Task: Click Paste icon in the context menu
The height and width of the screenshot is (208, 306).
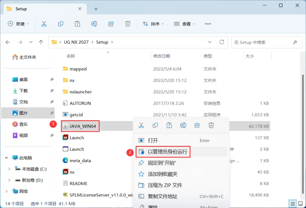Action: coord(169,125)
